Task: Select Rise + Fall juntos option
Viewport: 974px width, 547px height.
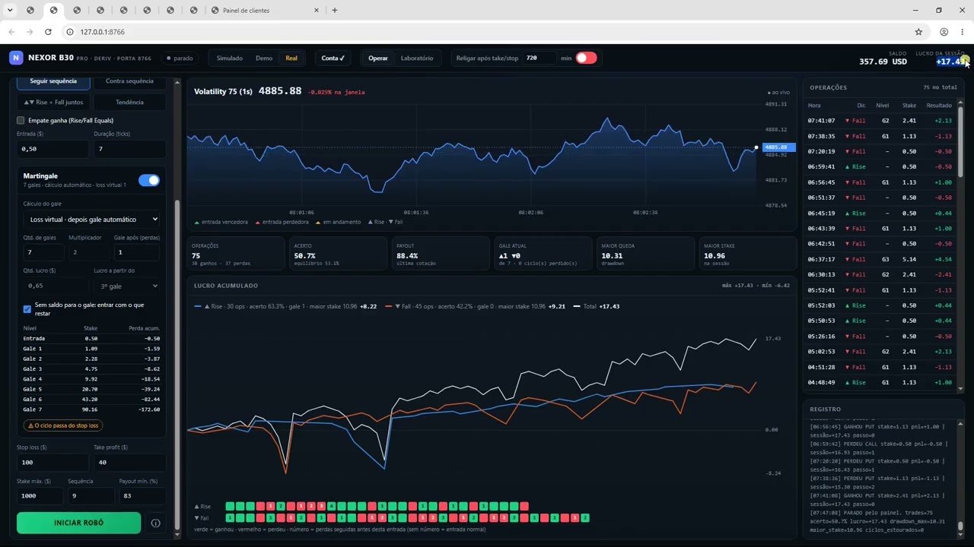Action: click(x=53, y=102)
